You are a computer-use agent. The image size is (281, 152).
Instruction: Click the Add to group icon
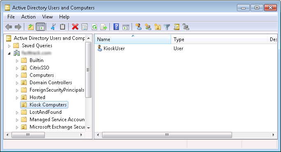(x=186, y=27)
